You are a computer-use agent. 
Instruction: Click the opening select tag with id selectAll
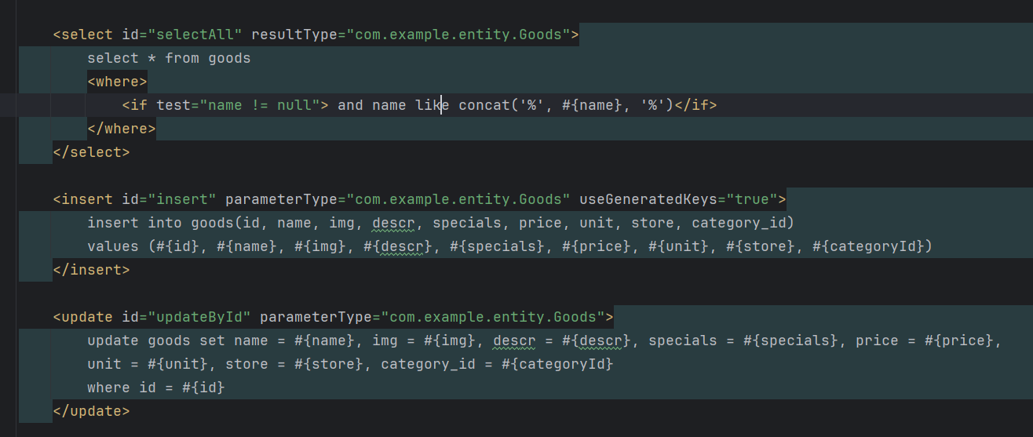pyautogui.click(x=316, y=35)
